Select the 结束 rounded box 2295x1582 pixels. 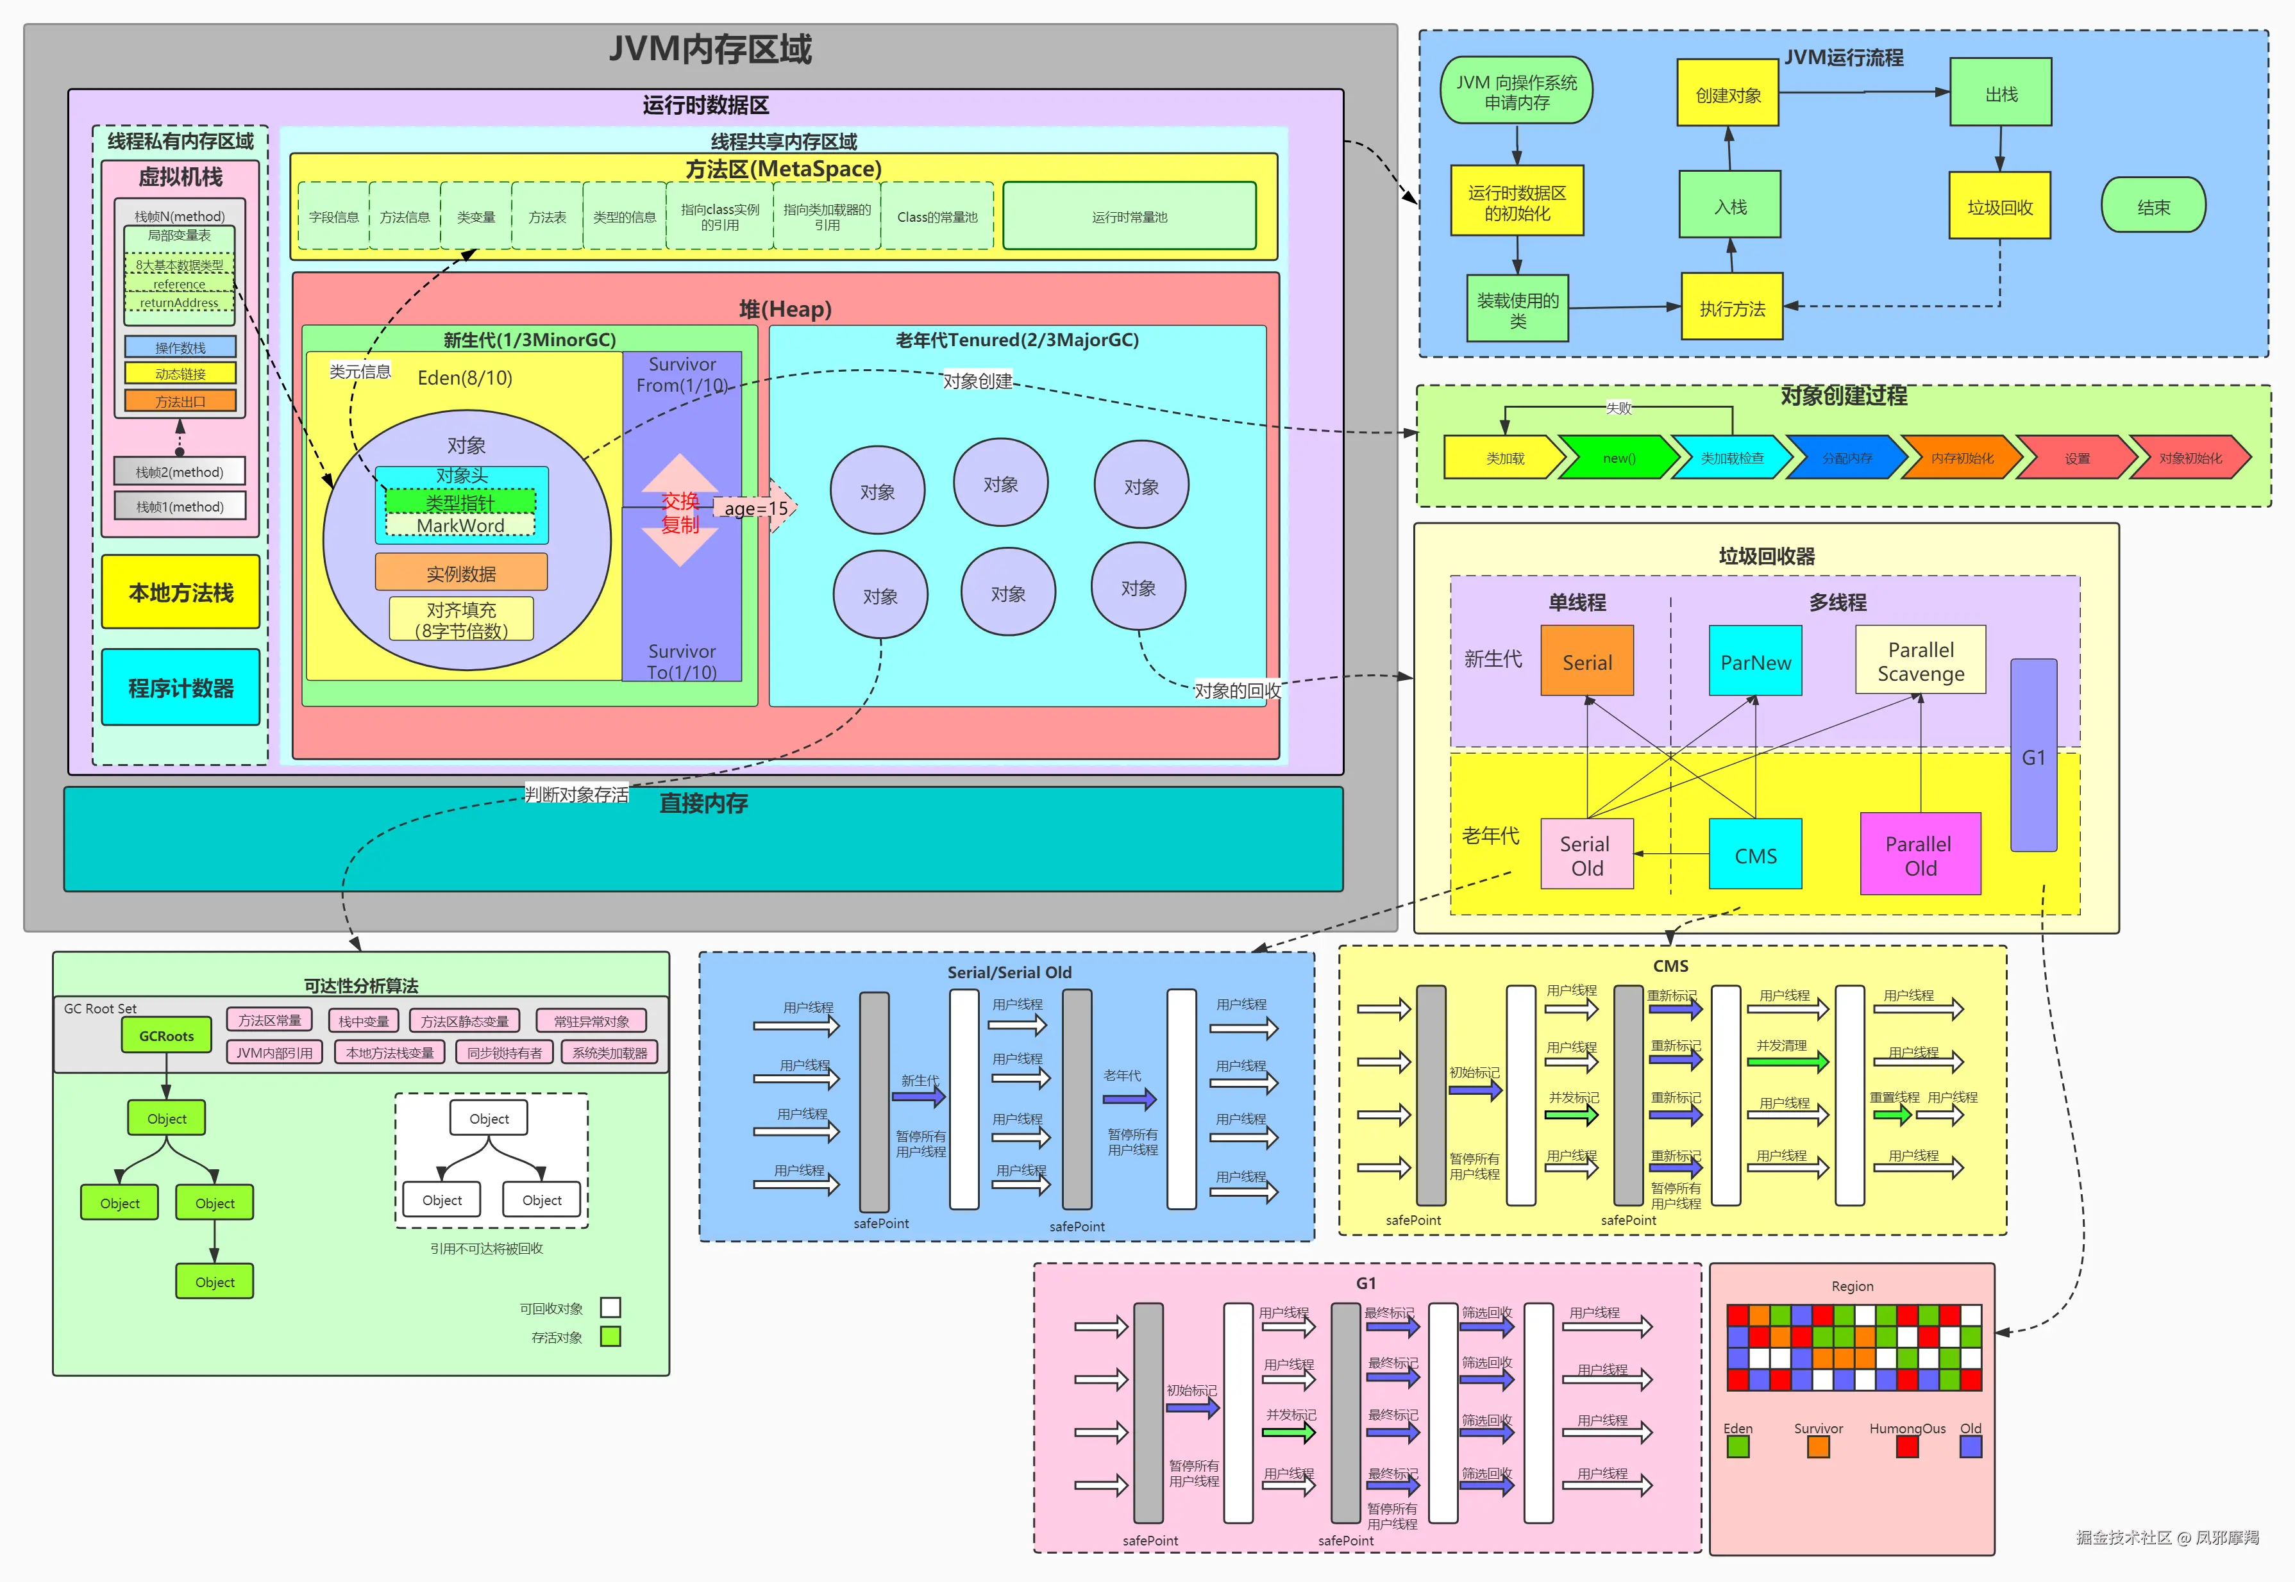[x=2152, y=206]
